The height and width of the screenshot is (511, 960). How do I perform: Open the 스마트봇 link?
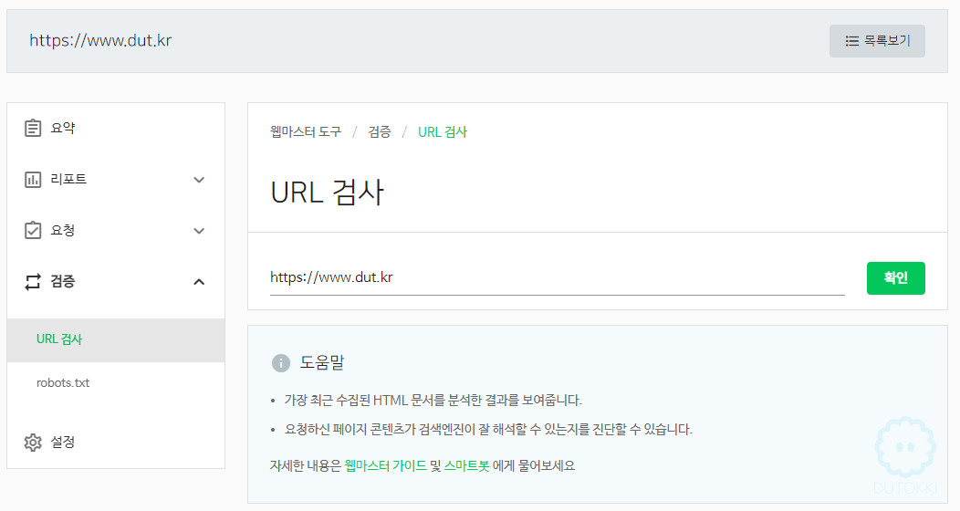[466, 465]
